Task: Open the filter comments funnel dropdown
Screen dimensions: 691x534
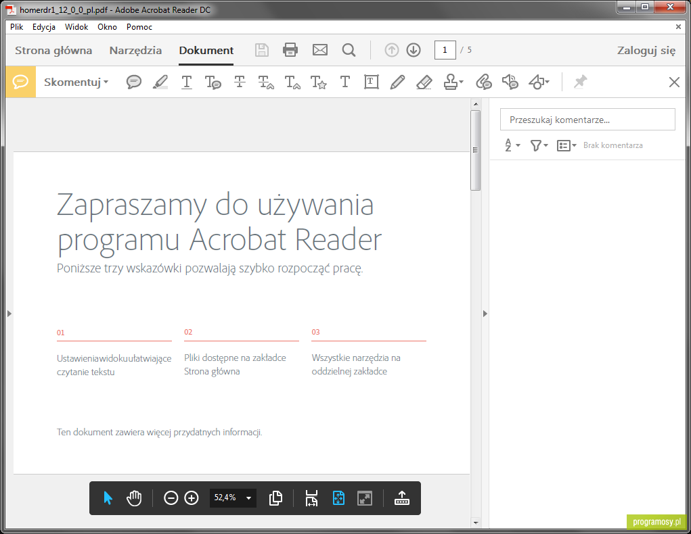Action: pyautogui.click(x=539, y=145)
